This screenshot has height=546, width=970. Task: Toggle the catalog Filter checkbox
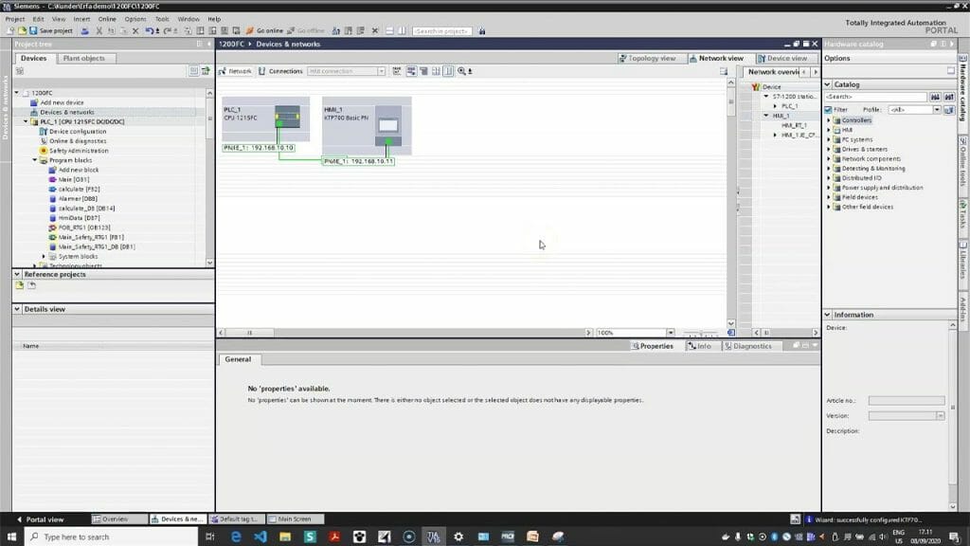tap(829, 109)
